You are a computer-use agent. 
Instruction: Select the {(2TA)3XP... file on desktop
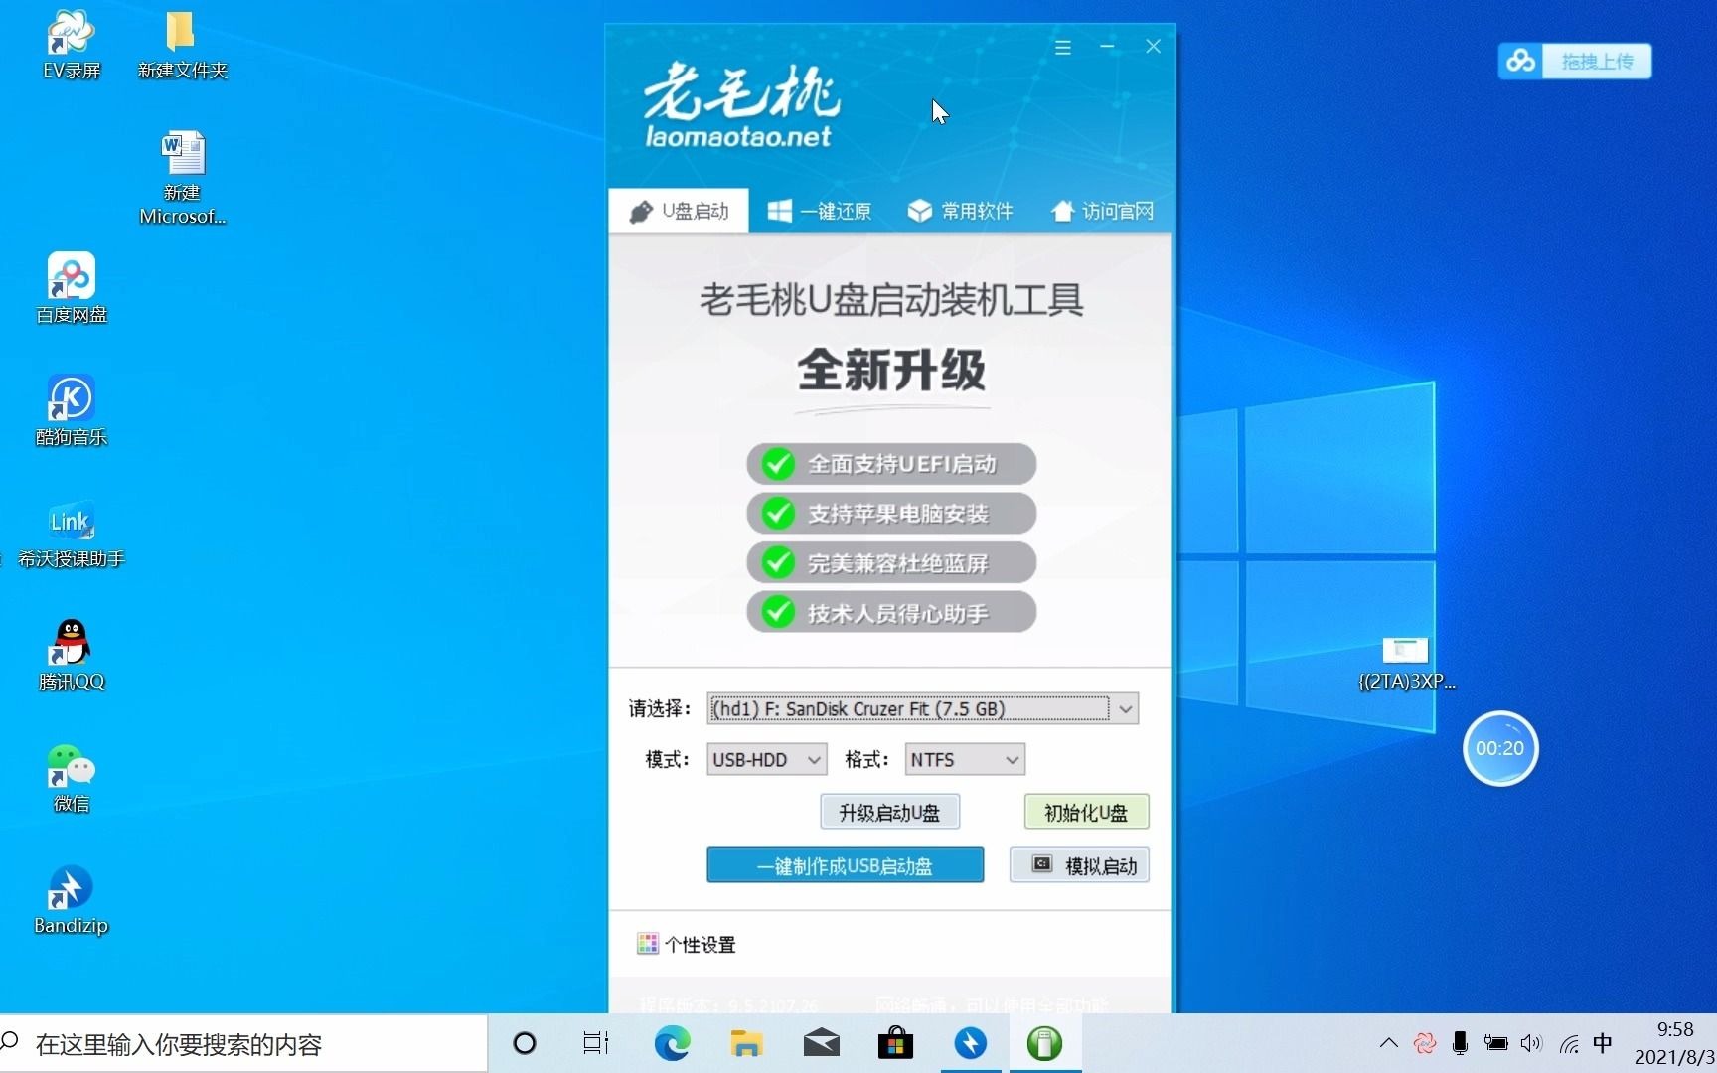coord(1405,664)
